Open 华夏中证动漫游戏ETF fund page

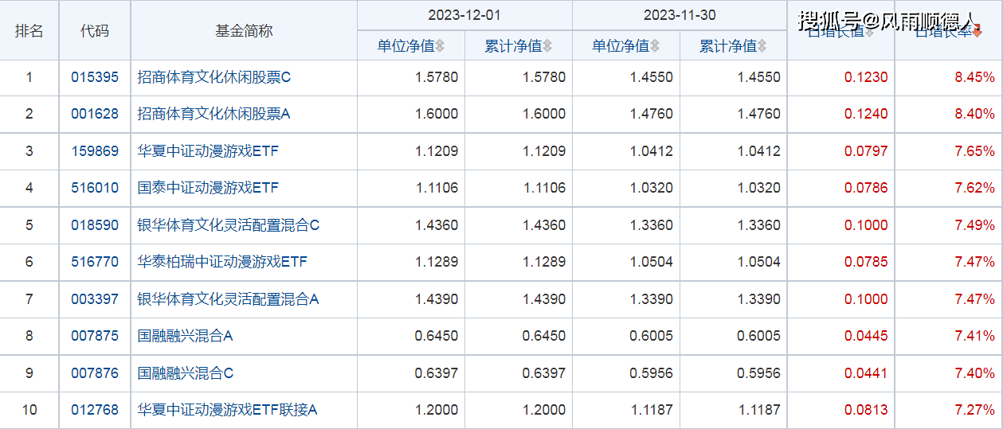coord(208,151)
